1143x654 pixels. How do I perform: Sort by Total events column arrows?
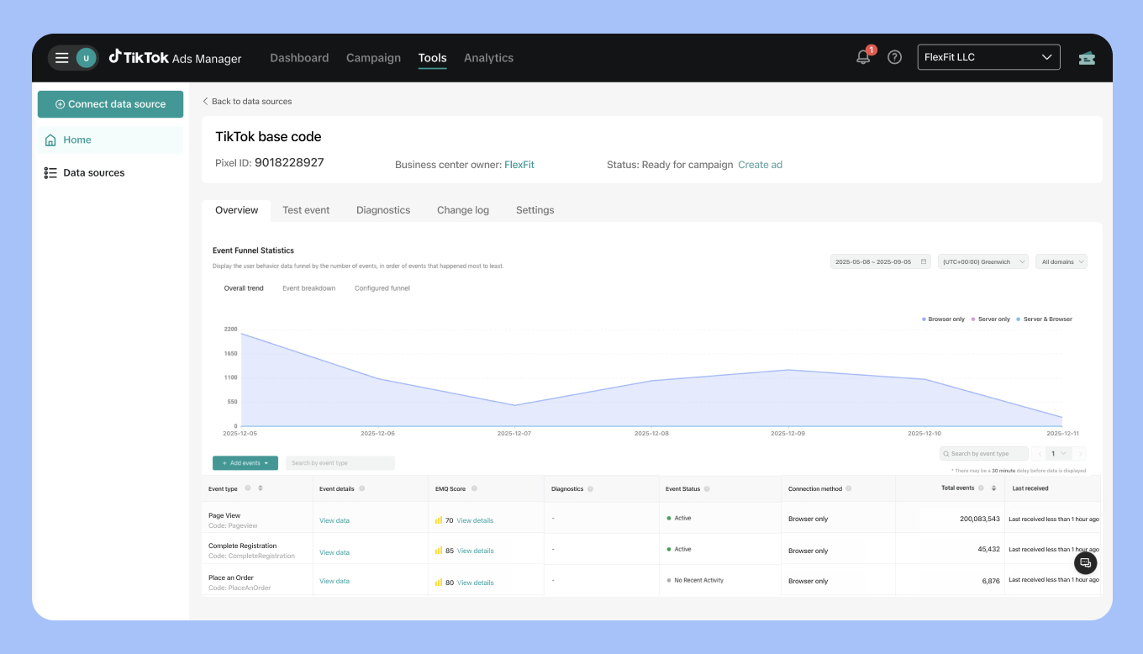[993, 488]
